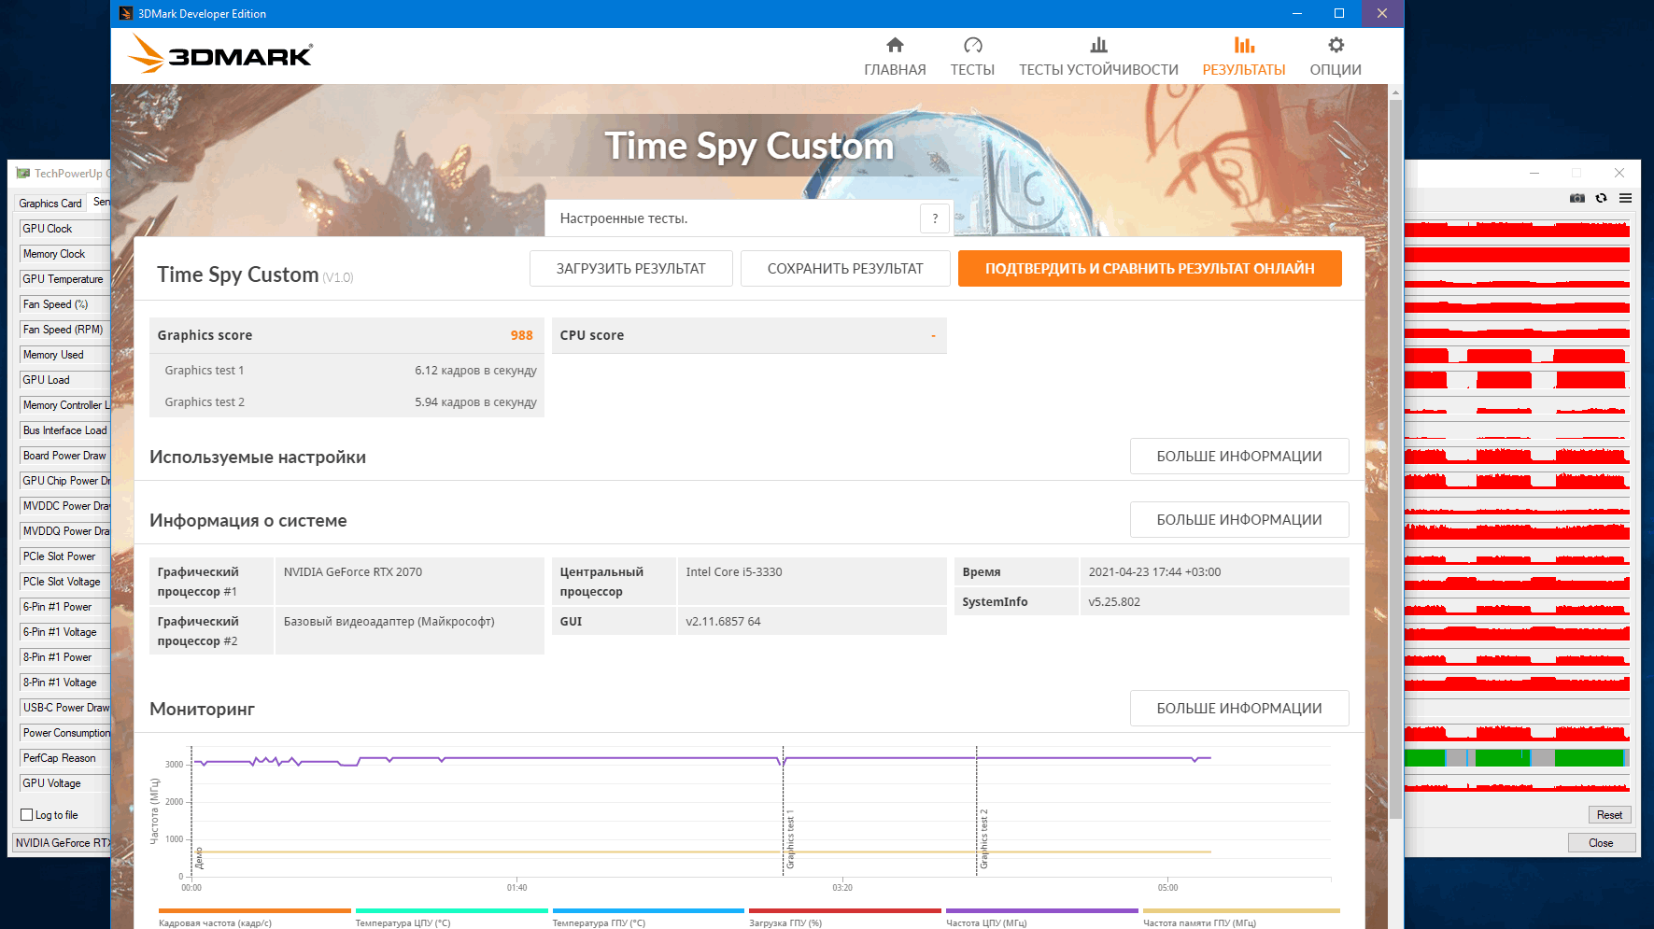The image size is (1654, 929).
Task: Click the Кадровая частота legend color bar
Action: 254,910
